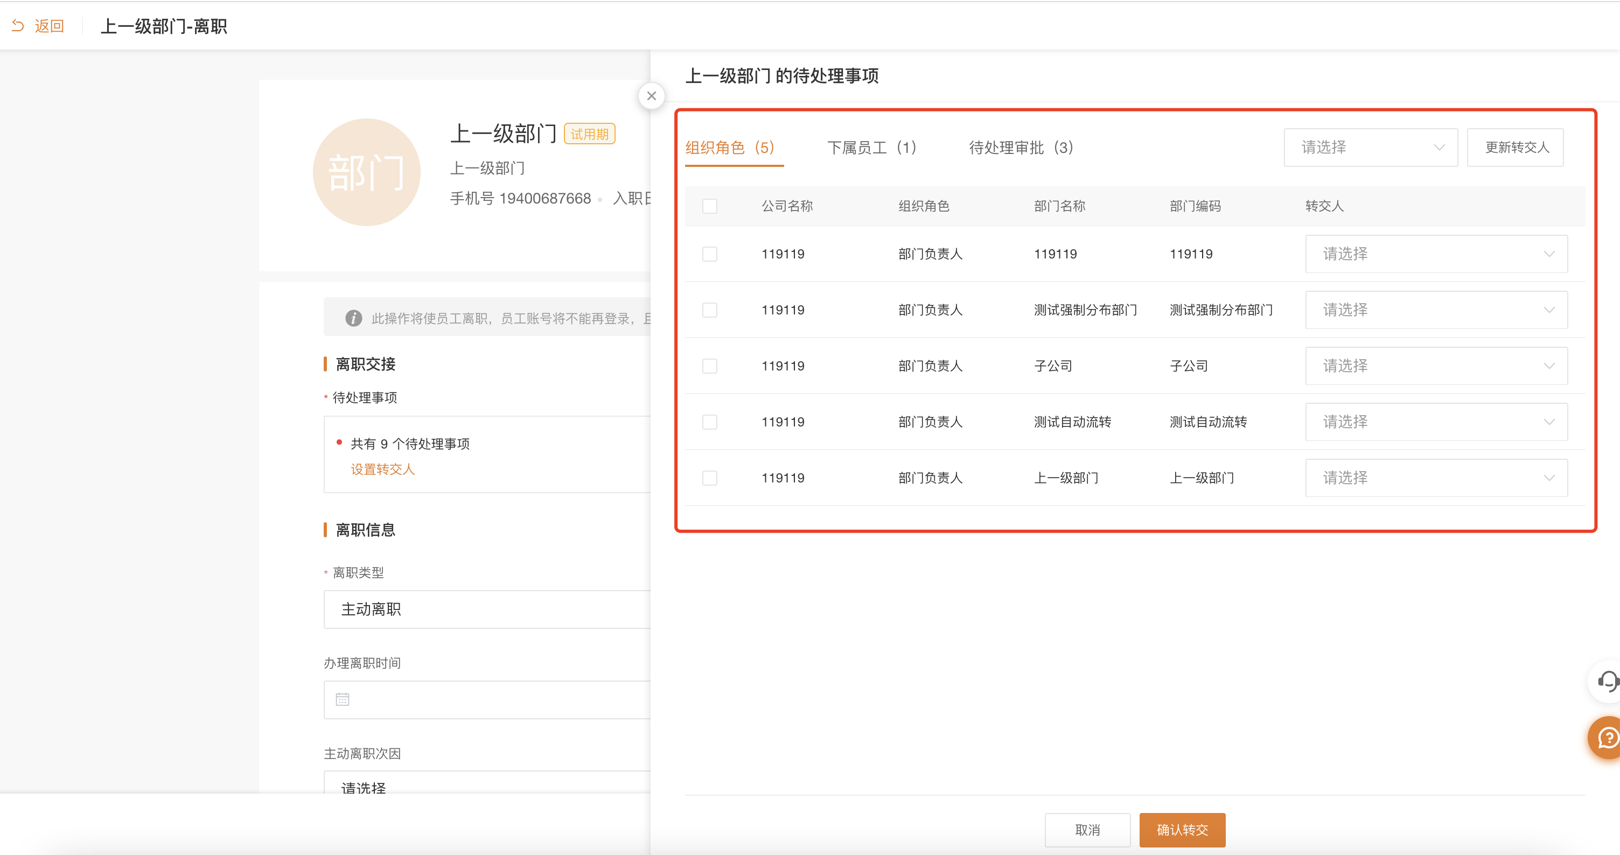
Task: Click the page title 上一级部门-离职
Action: pos(164,26)
